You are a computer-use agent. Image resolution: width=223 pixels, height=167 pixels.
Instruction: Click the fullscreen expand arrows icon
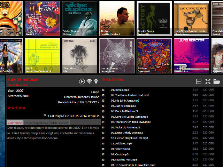pos(208,81)
